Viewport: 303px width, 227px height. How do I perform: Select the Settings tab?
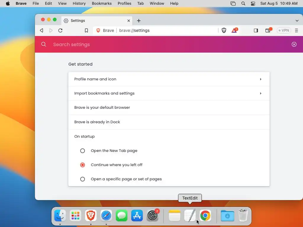click(97, 21)
